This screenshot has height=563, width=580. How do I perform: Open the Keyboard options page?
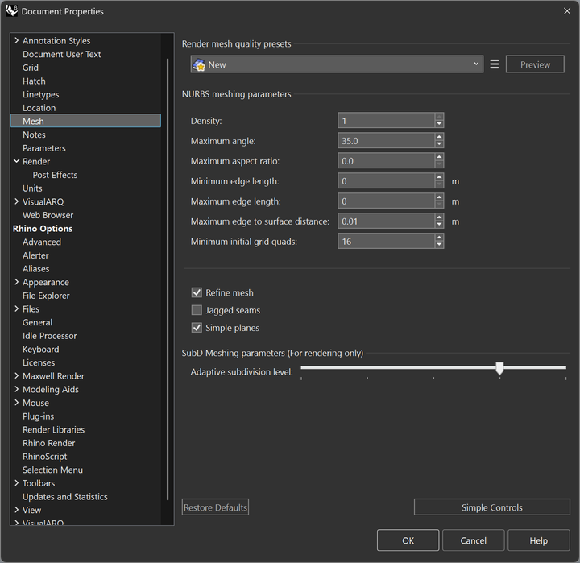coord(41,350)
